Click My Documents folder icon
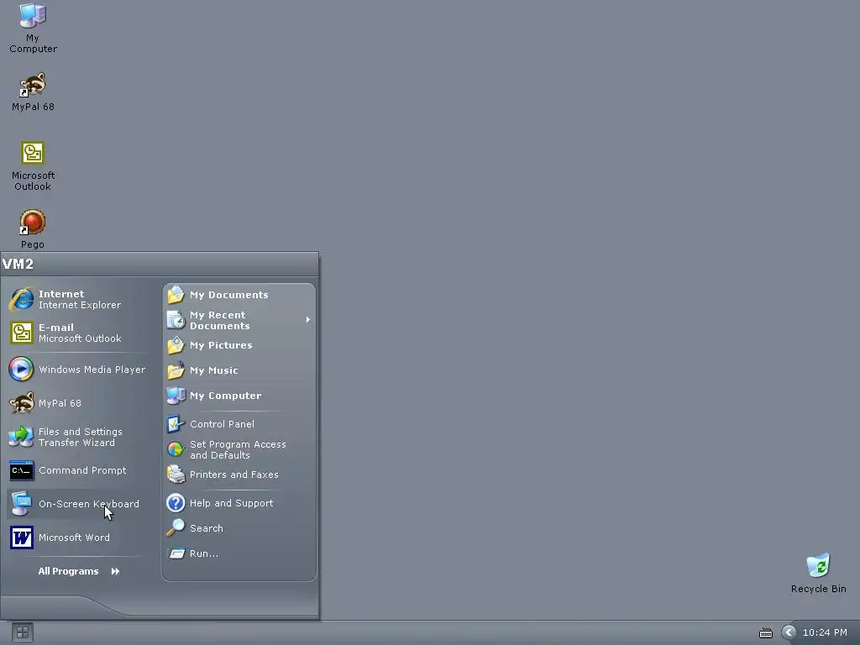Screen dimensions: 860x645 176,295
